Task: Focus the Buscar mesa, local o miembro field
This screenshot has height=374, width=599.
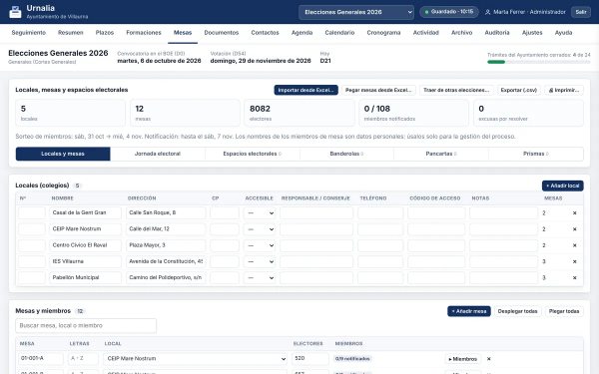Action: 86,325
